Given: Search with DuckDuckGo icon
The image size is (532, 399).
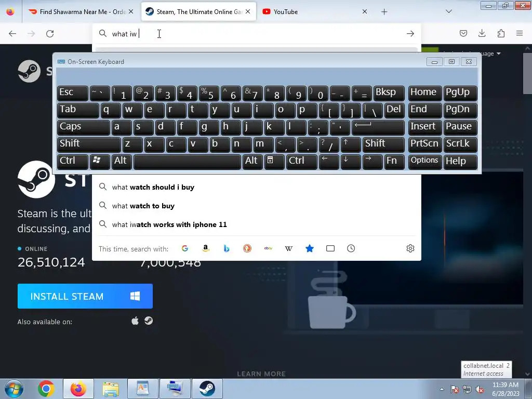Looking at the screenshot, I should [x=247, y=248].
